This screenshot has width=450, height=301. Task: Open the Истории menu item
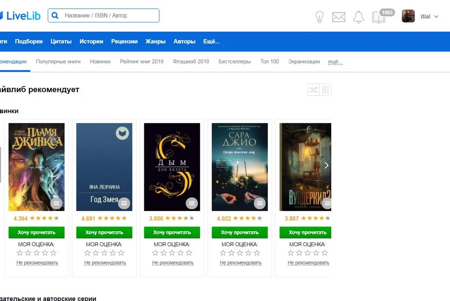[x=91, y=42]
